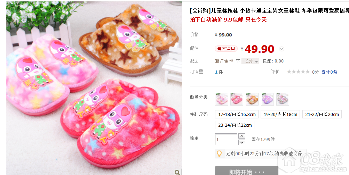Choose size 17-18/内长16.3cm
The width and height of the screenshot is (349, 175).
click(237, 114)
